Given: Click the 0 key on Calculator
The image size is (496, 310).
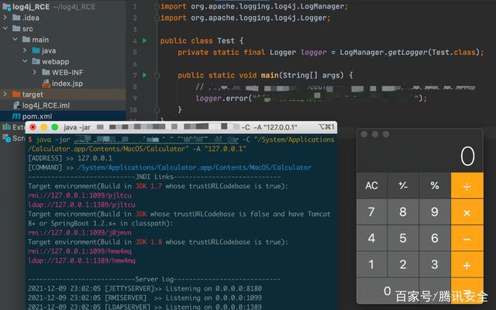Looking at the screenshot, I should point(387,291).
